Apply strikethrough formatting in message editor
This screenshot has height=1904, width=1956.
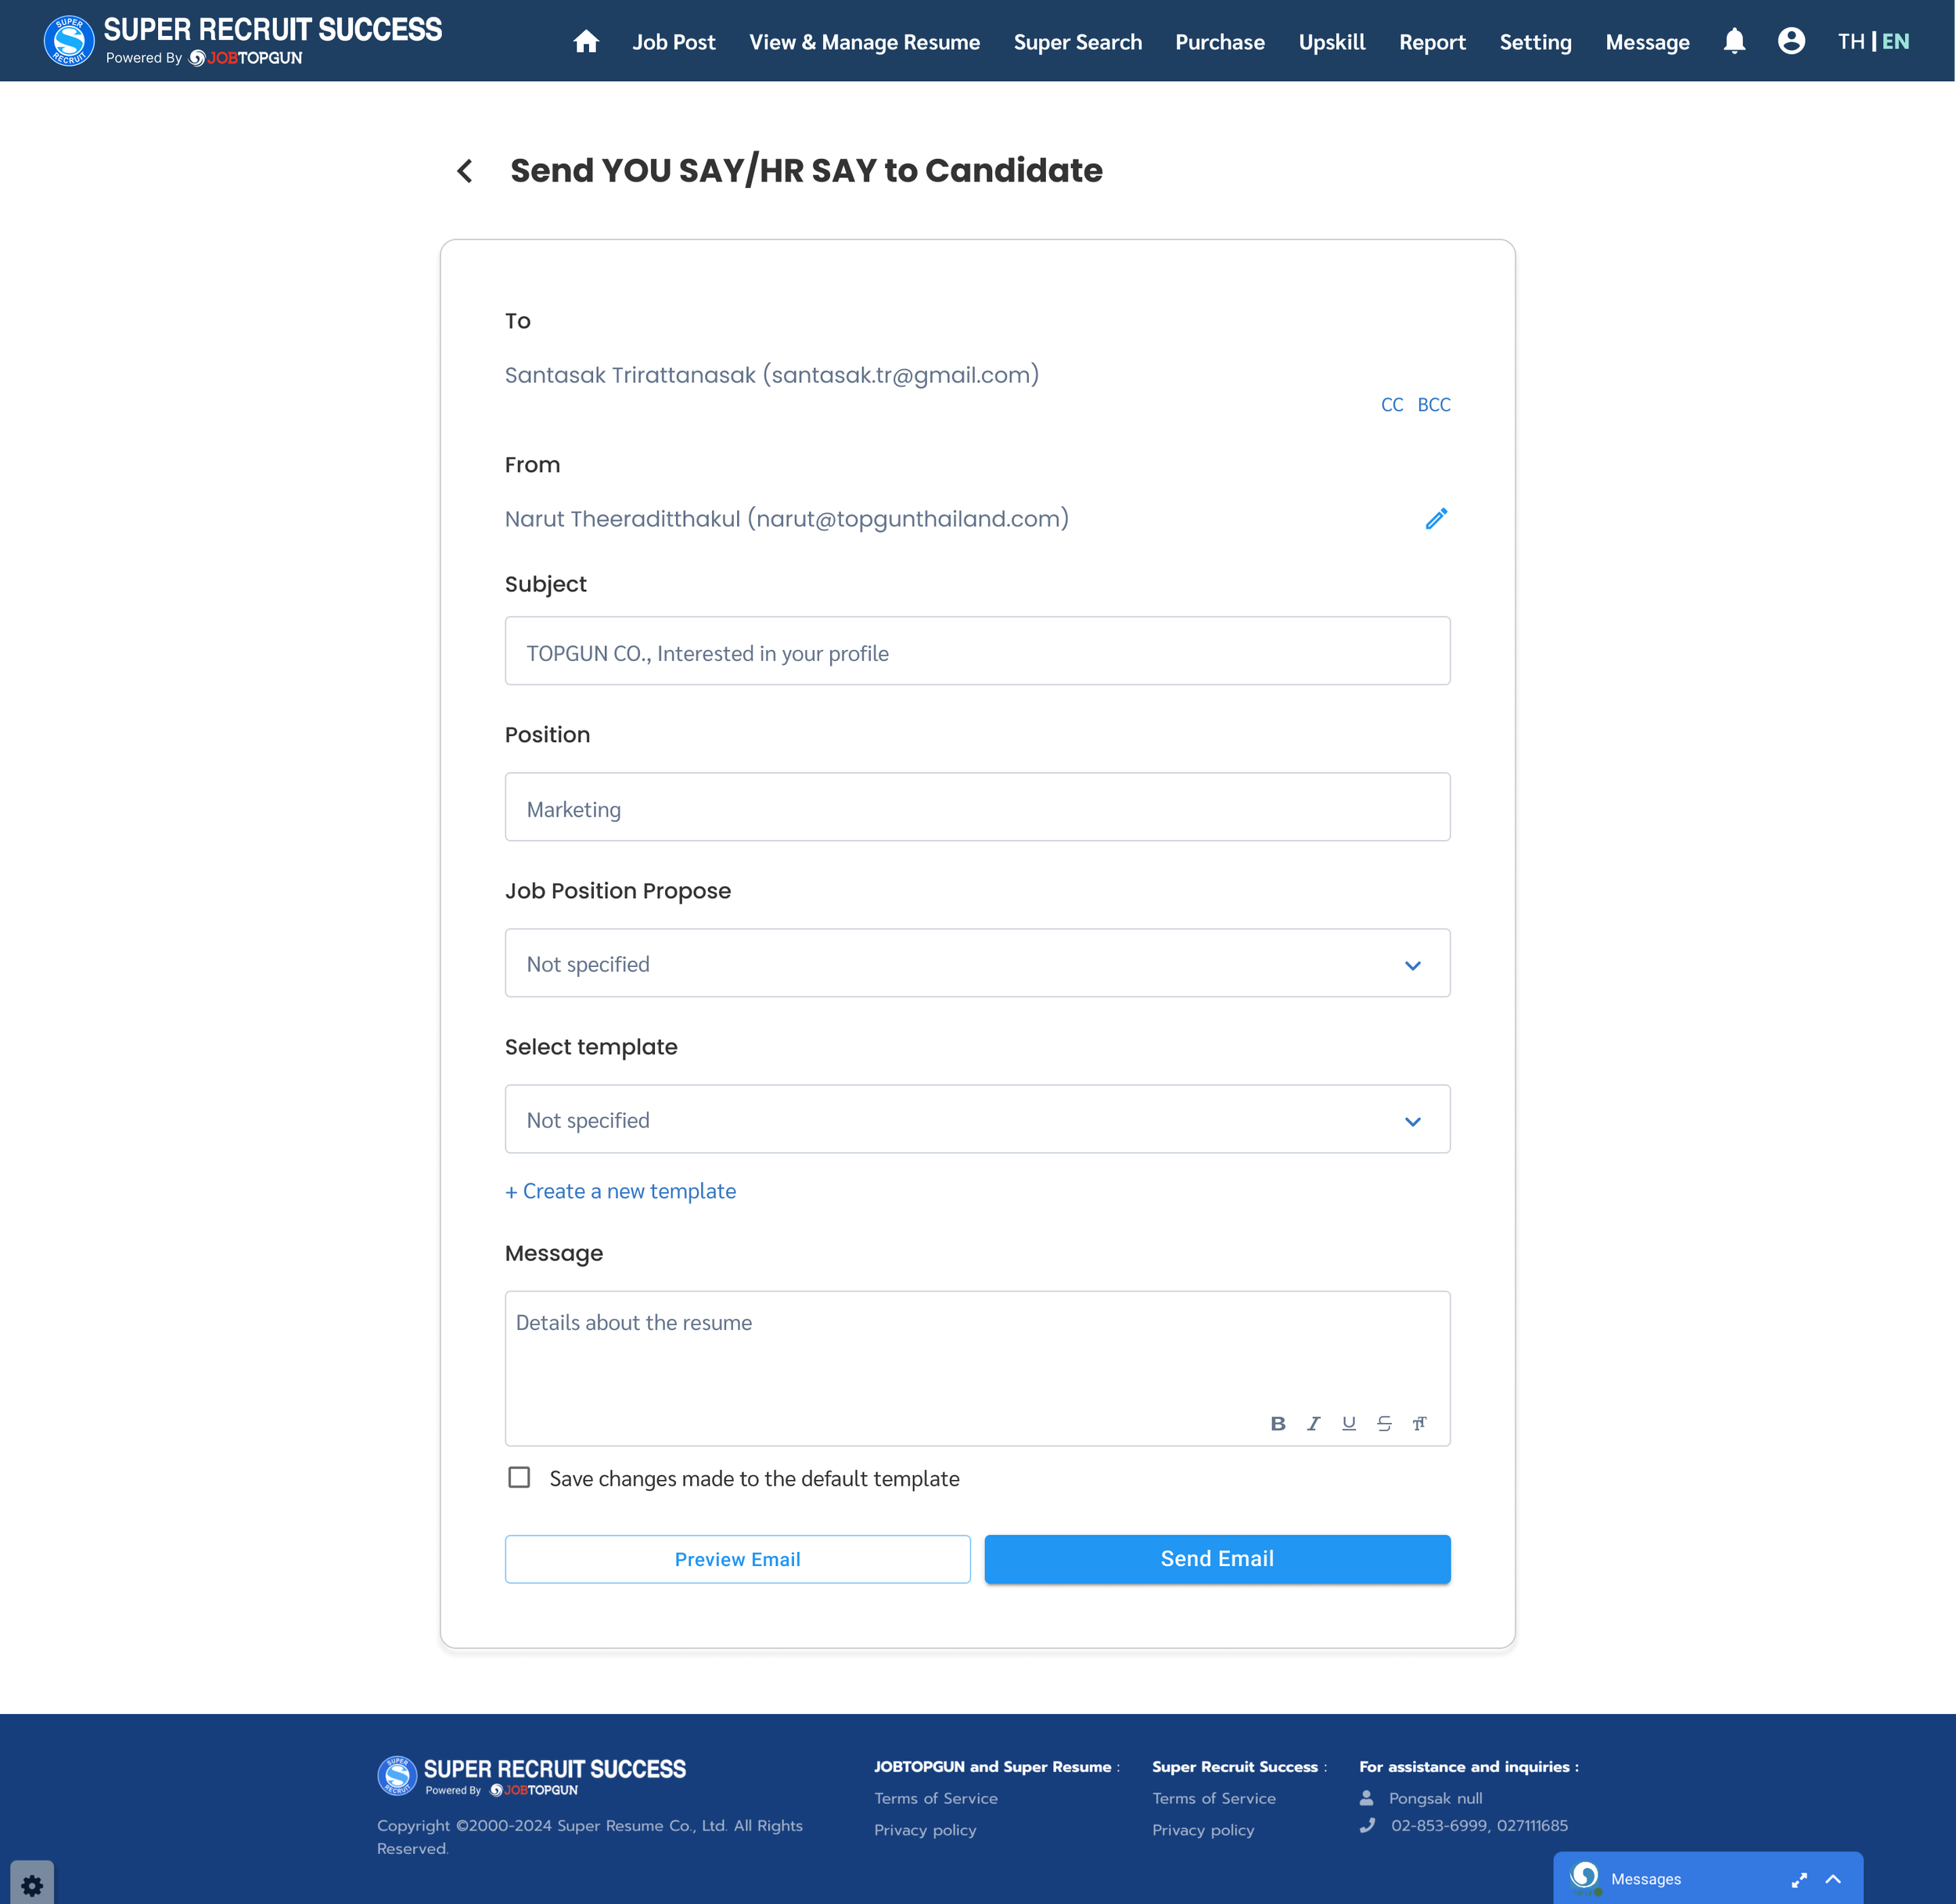click(x=1384, y=1423)
